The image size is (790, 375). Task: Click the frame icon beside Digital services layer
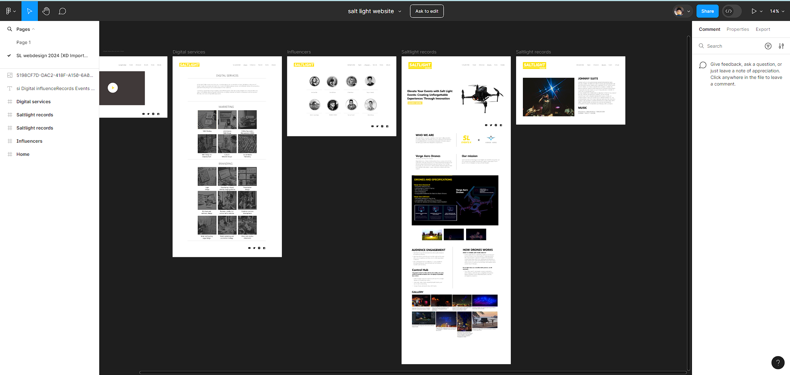(10, 102)
